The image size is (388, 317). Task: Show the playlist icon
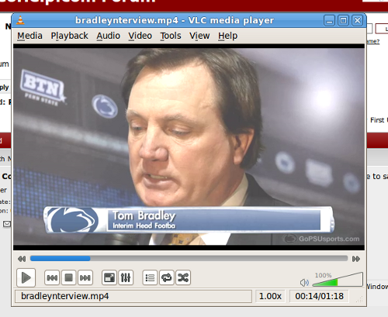point(150,277)
